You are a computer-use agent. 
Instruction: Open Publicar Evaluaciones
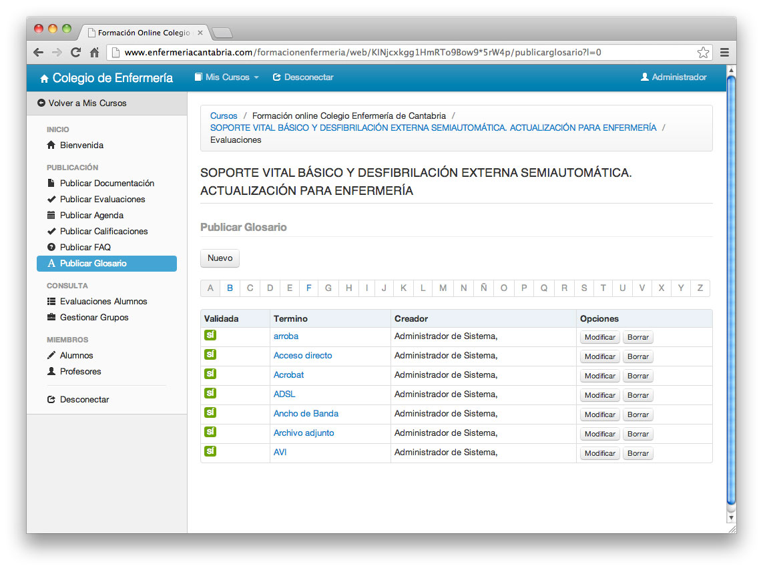[x=96, y=200]
